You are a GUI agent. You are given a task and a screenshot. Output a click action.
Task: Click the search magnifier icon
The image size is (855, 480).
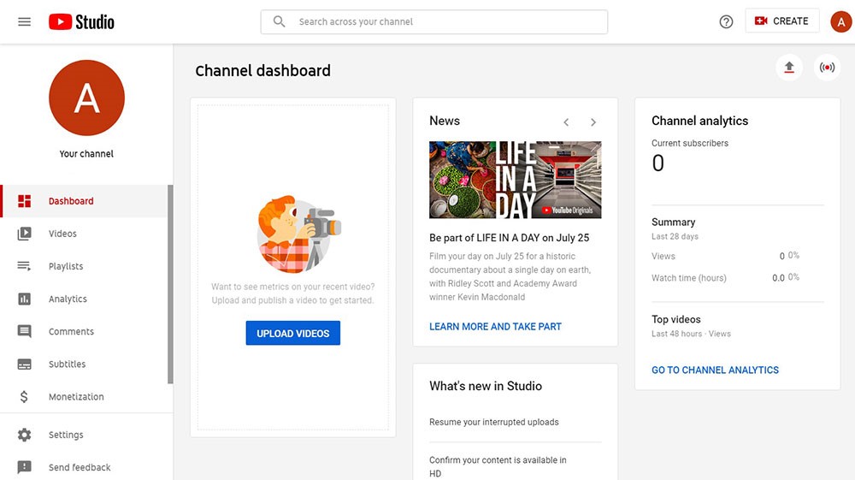coord(280,21)
